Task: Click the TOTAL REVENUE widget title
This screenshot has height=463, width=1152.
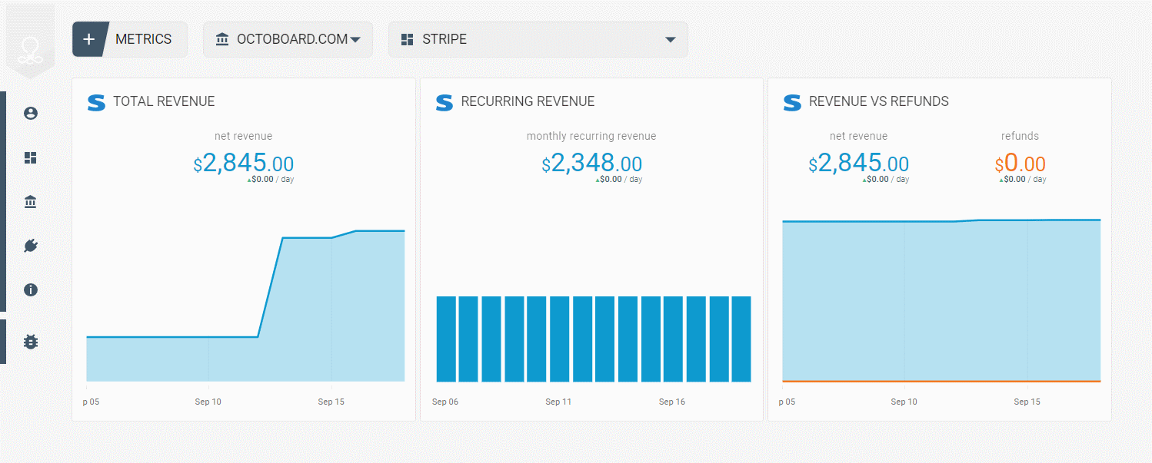Action: (164, 101)
